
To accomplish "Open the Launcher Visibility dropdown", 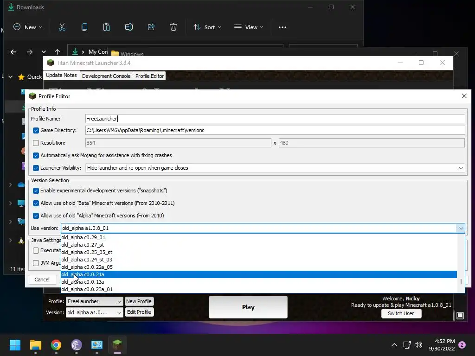I will point(275,168).
